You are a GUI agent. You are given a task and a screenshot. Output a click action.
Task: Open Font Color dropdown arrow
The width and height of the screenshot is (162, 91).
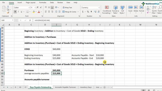click(x=41, y=12)
